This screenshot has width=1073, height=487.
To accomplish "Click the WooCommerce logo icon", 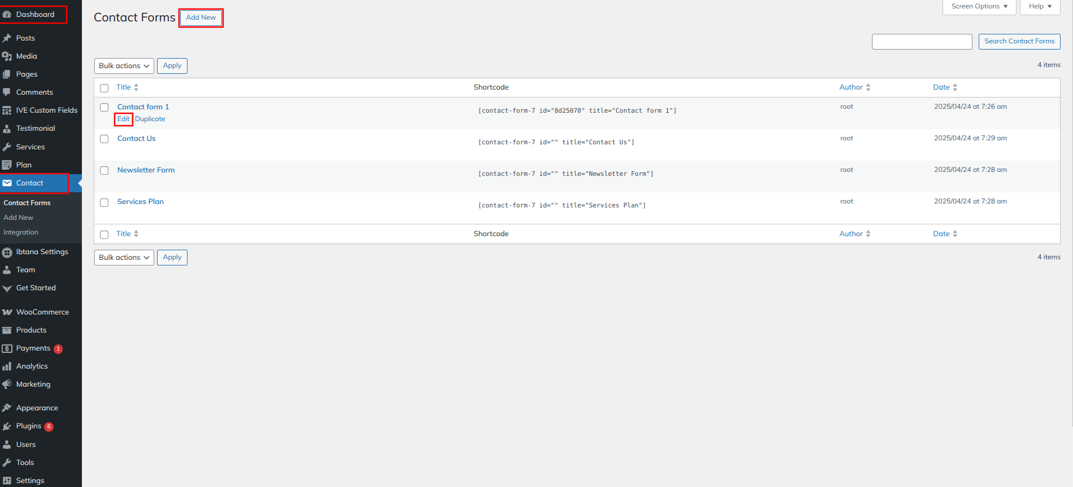I will pos(7,312).
